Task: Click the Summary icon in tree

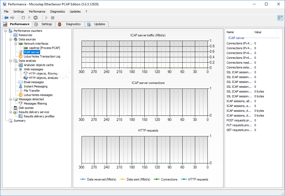Action: point(10,121)
